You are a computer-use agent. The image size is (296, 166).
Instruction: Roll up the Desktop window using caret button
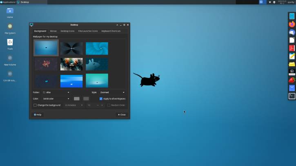[117, 25]
